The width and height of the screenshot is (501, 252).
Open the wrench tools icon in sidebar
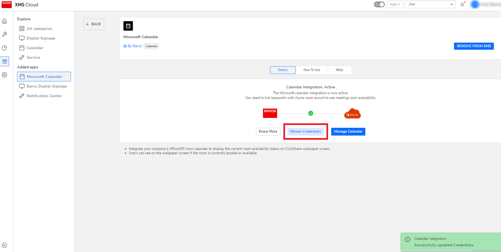point(4,34)
